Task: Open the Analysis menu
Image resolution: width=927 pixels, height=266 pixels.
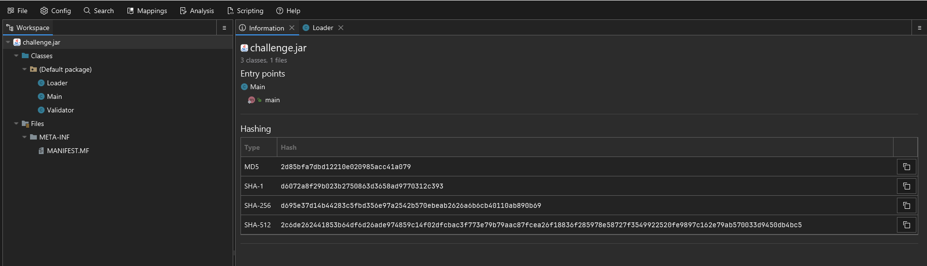Action: [197, 11]
